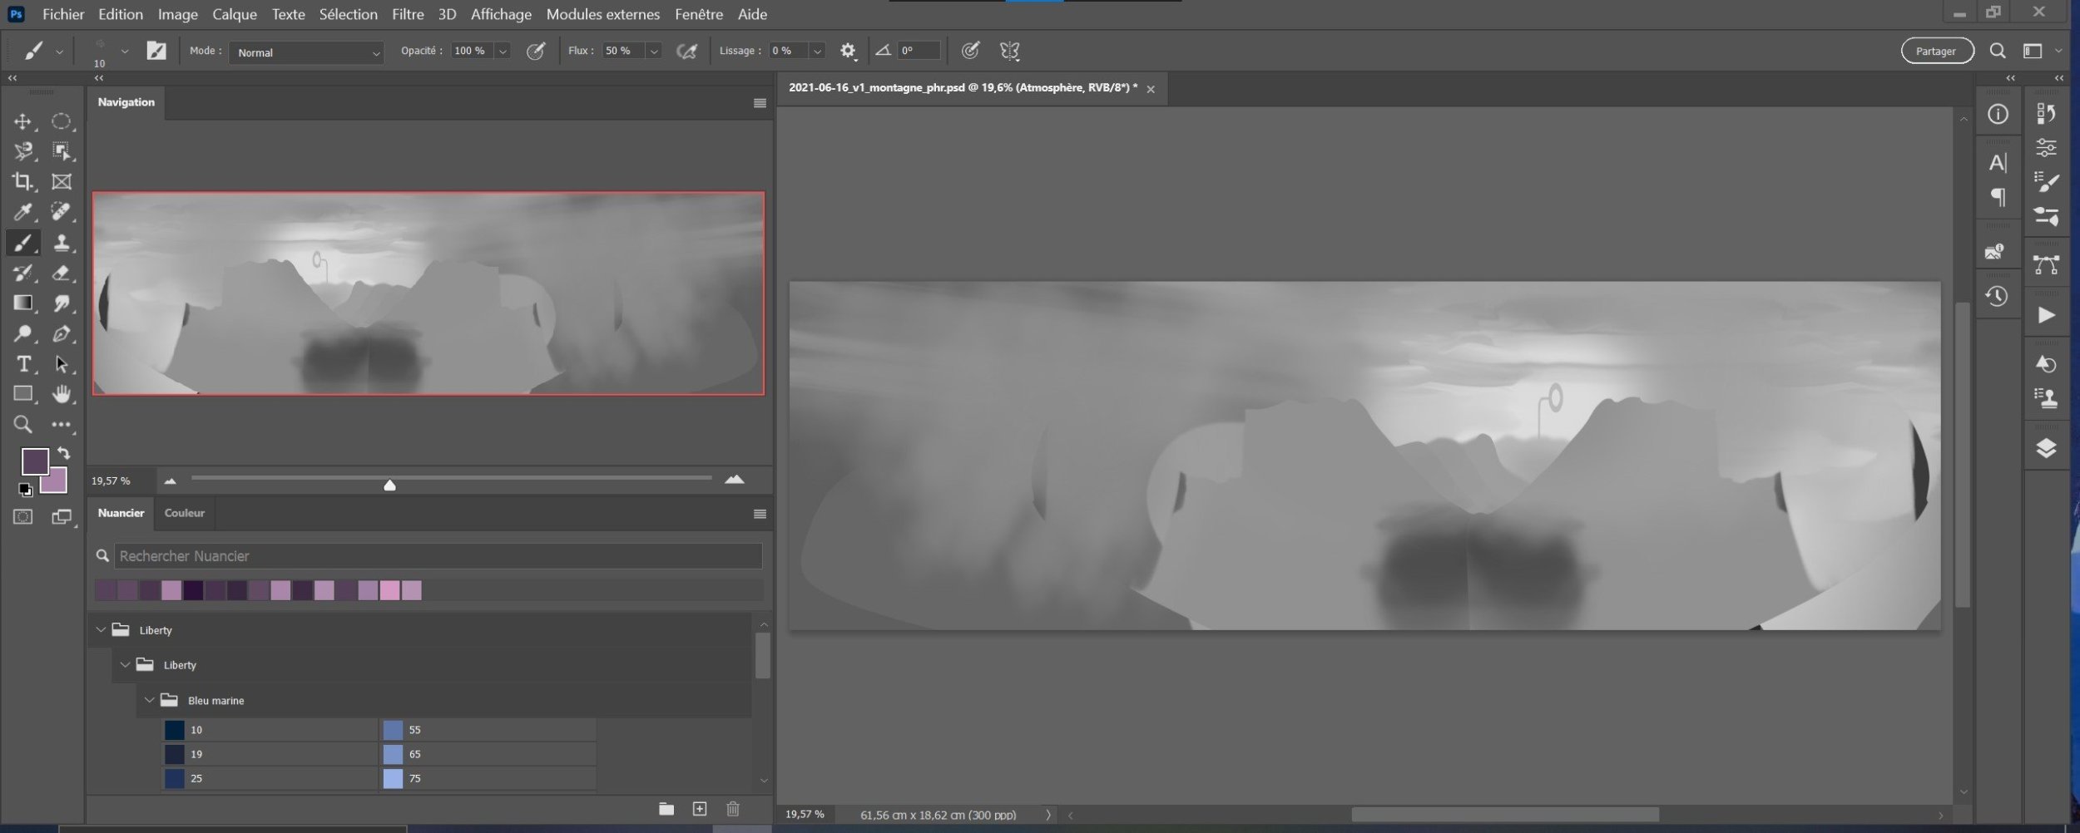Toggle symmetry painting options

pos(1009,52)
